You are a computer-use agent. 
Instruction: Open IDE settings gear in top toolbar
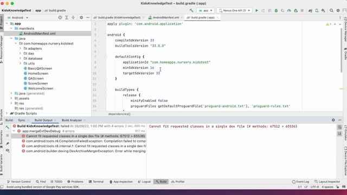click(338, 10)
